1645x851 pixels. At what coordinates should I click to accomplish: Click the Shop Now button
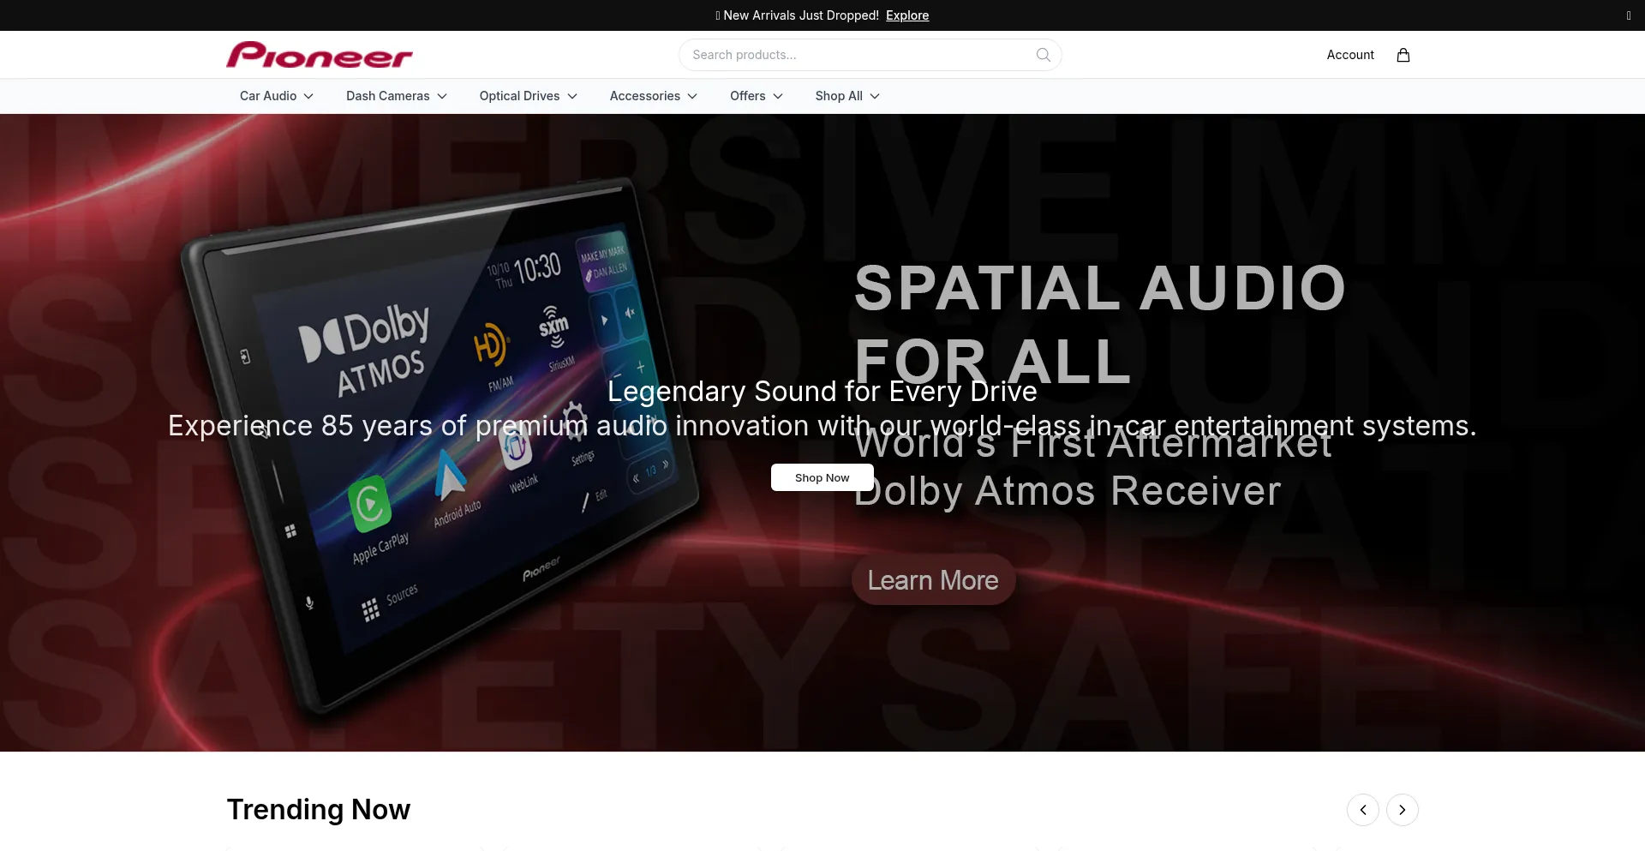[822, 477]
